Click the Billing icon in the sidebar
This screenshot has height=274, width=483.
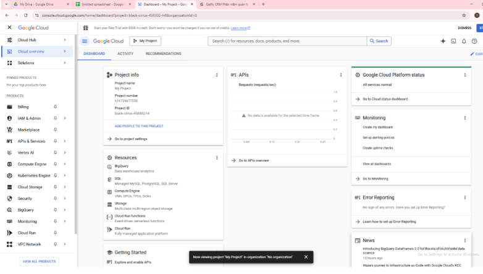point(9,107)
